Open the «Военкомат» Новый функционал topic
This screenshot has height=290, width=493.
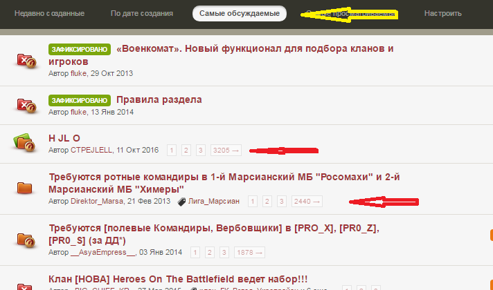pos(221,55)
